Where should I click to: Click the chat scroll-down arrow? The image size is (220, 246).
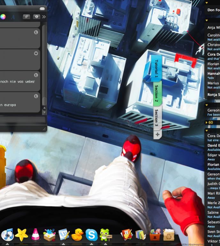pos(44,112)
